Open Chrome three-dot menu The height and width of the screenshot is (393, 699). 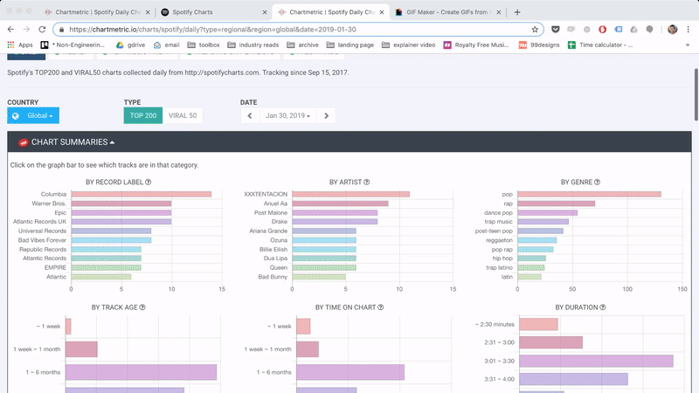pyautogui.click(x=688, y=30)
